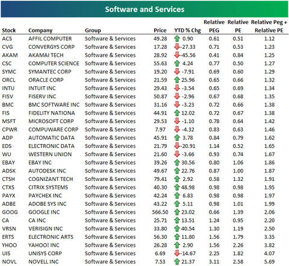Click the ADOBE SYS INC company name

(48, 204)
